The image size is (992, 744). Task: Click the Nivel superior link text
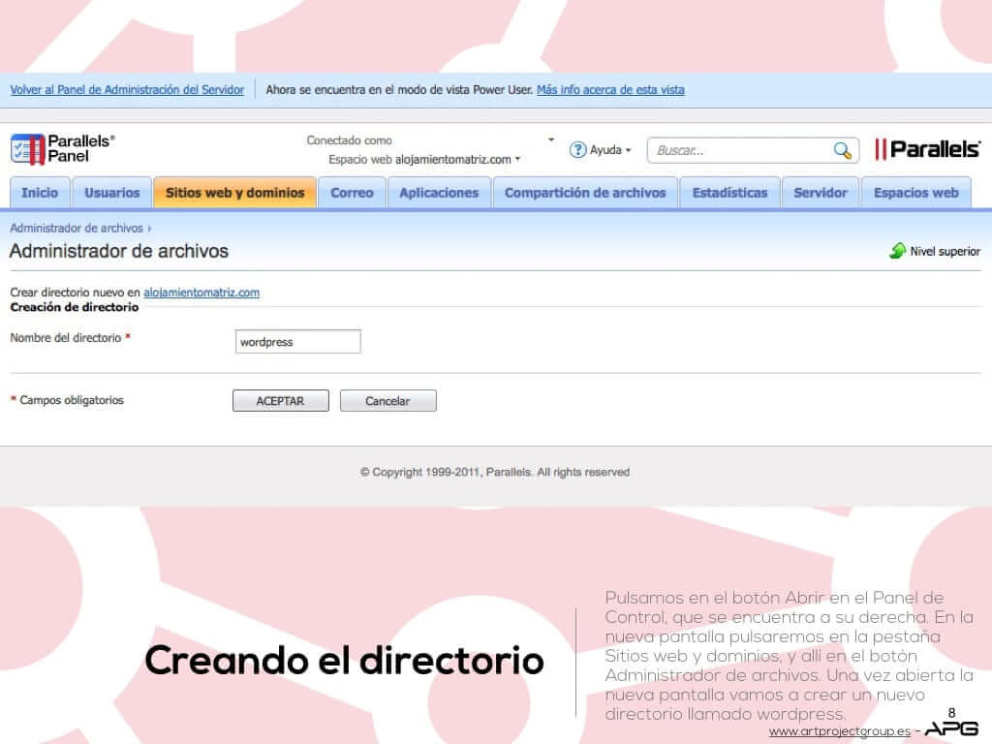[x=945, y=251]
